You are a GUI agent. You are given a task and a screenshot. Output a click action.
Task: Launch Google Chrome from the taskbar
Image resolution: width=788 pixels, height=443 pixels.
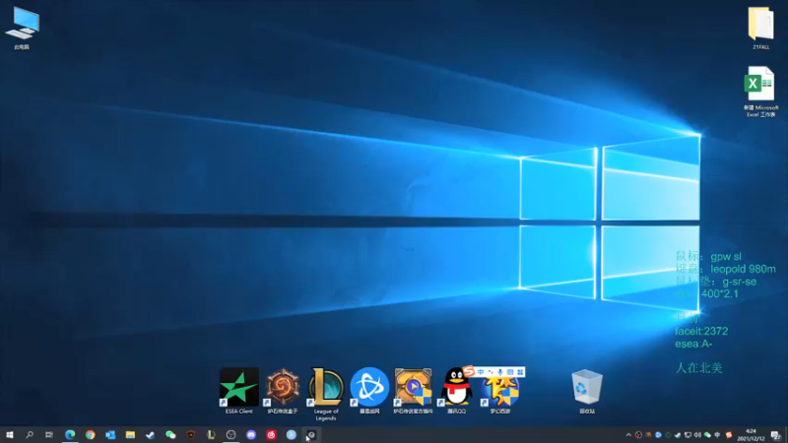coord(90,435)
